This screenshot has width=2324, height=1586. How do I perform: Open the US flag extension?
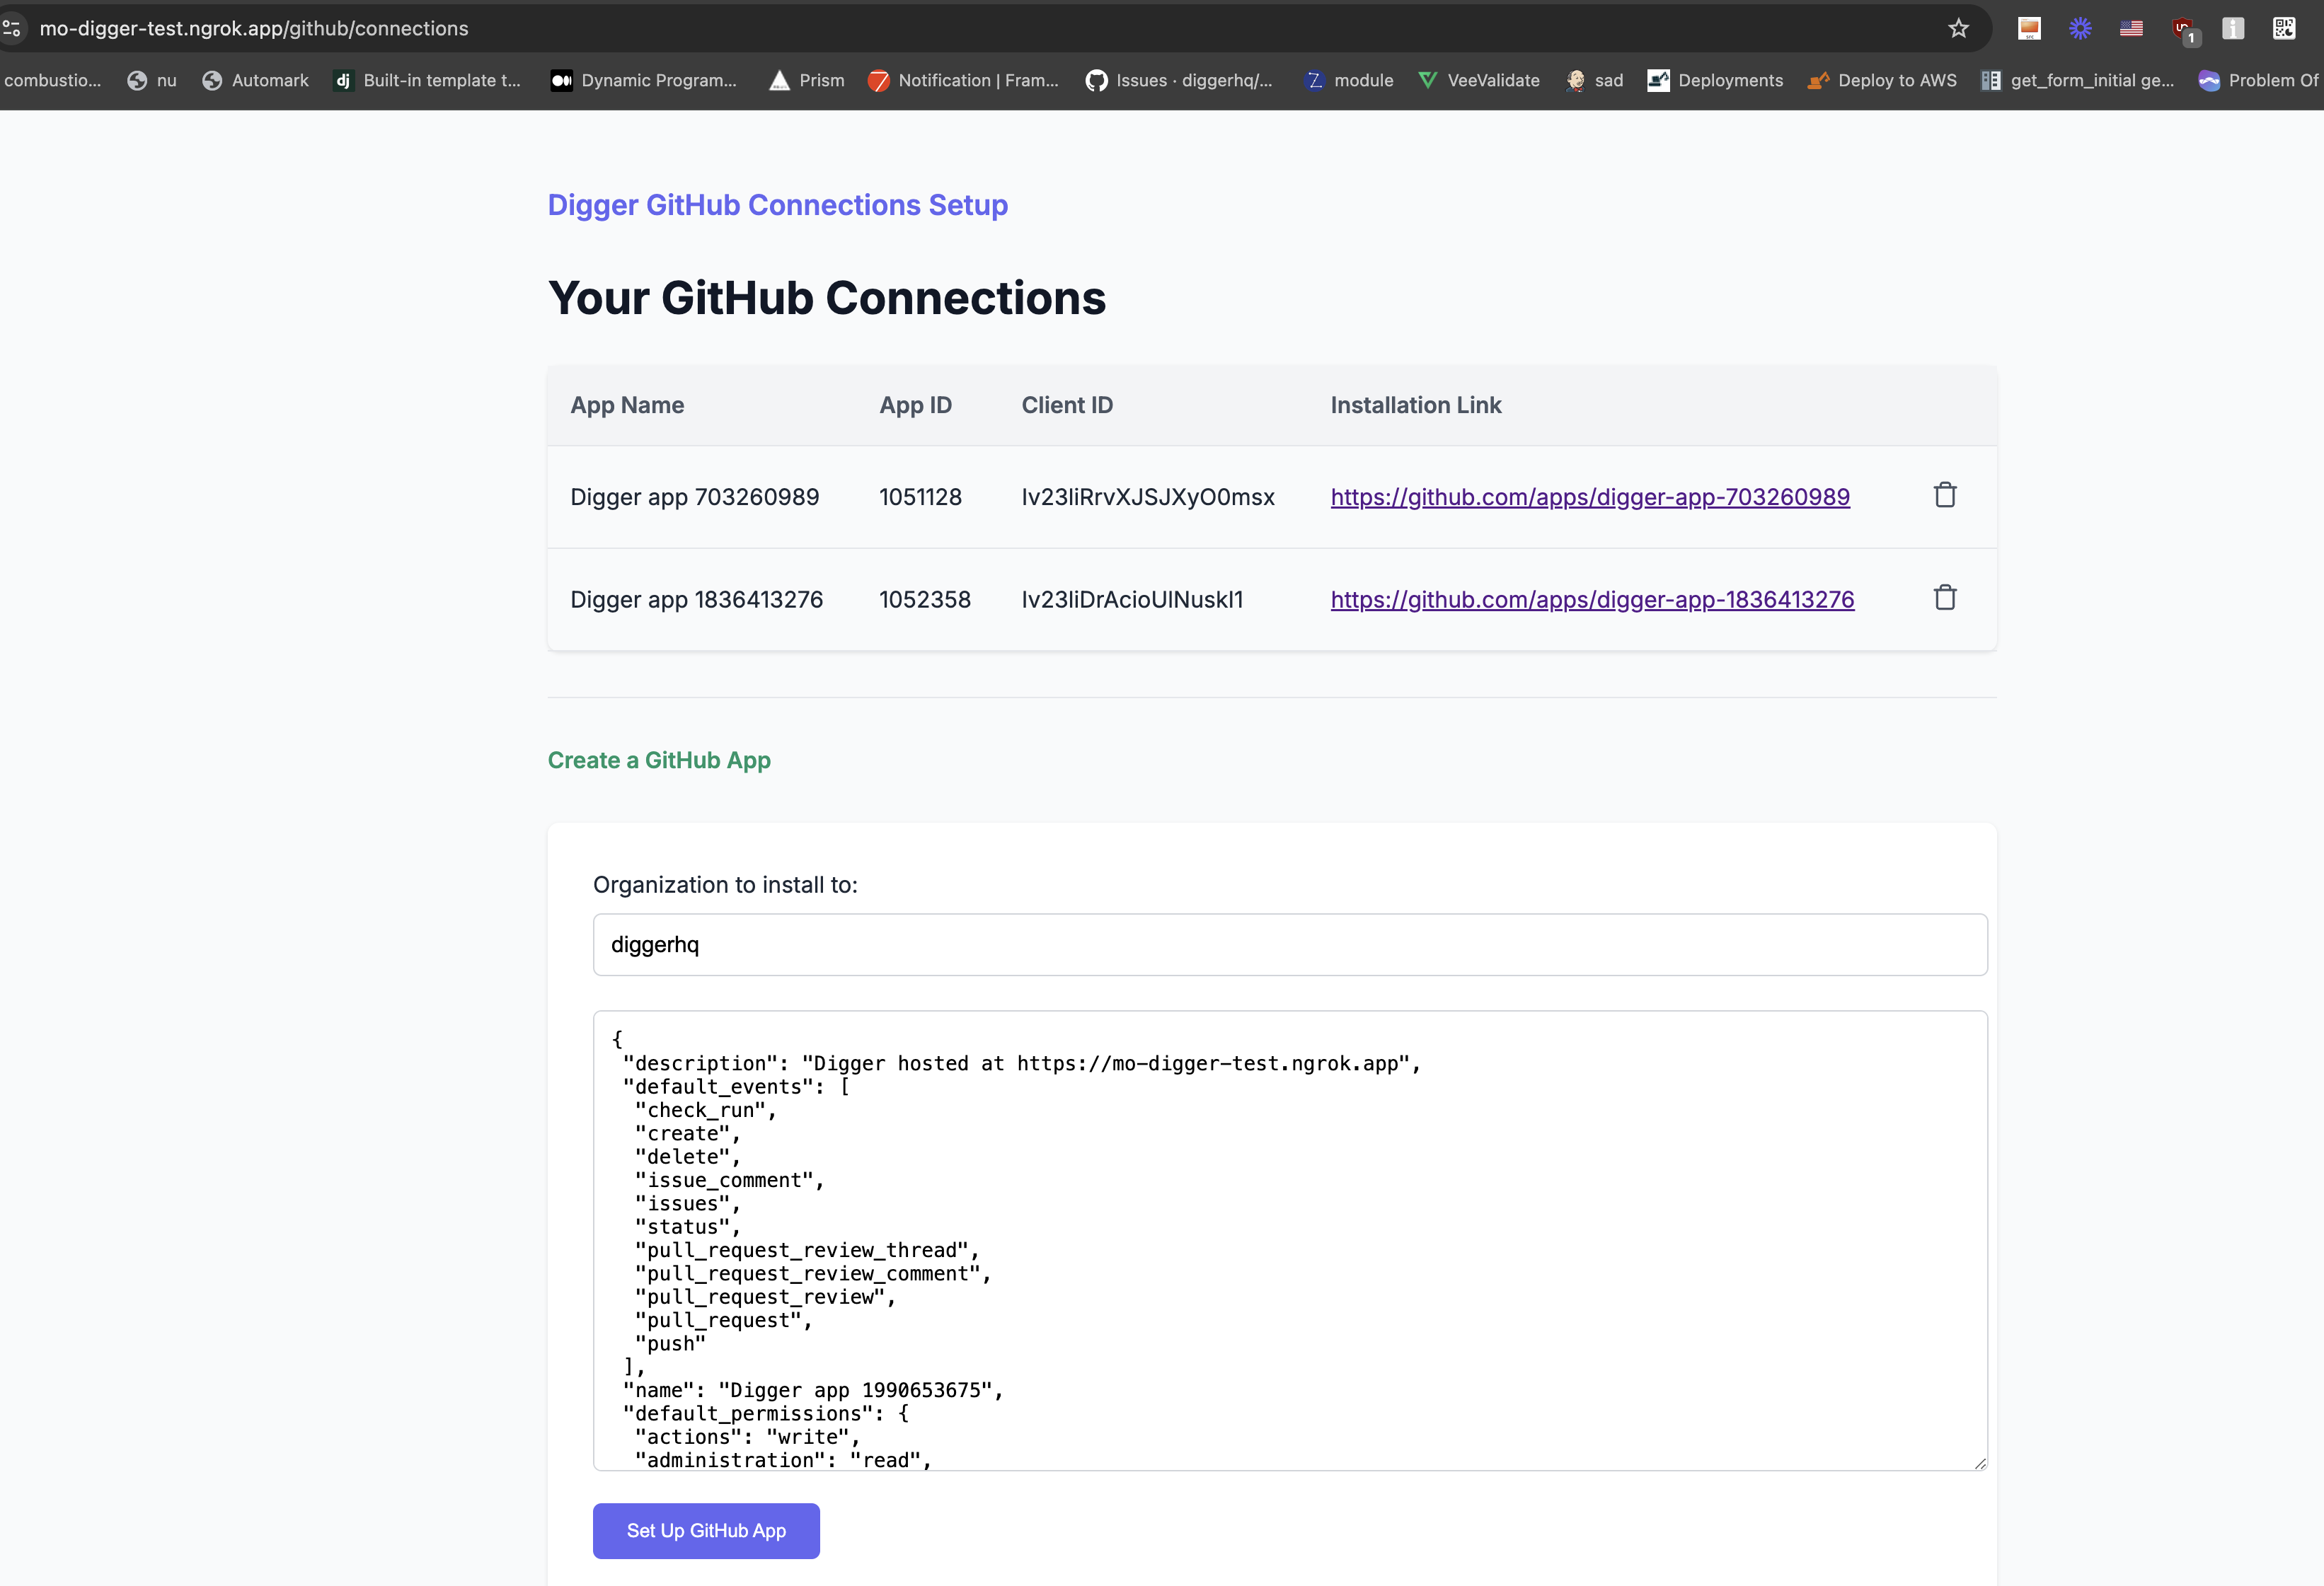2131,28
